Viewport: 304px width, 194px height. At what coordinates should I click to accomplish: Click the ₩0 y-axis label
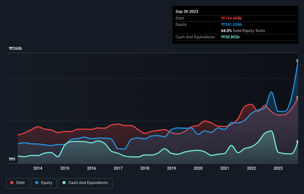click(x=12, y=159)
